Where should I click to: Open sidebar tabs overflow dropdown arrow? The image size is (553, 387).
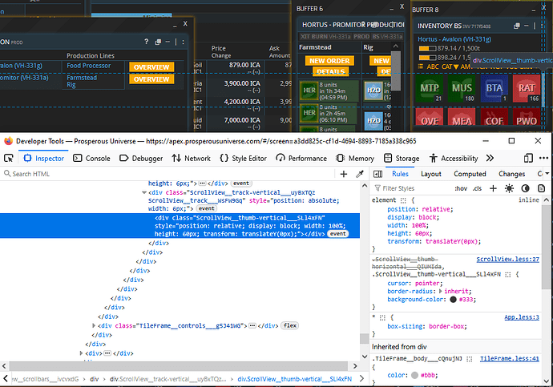(547, 173)
